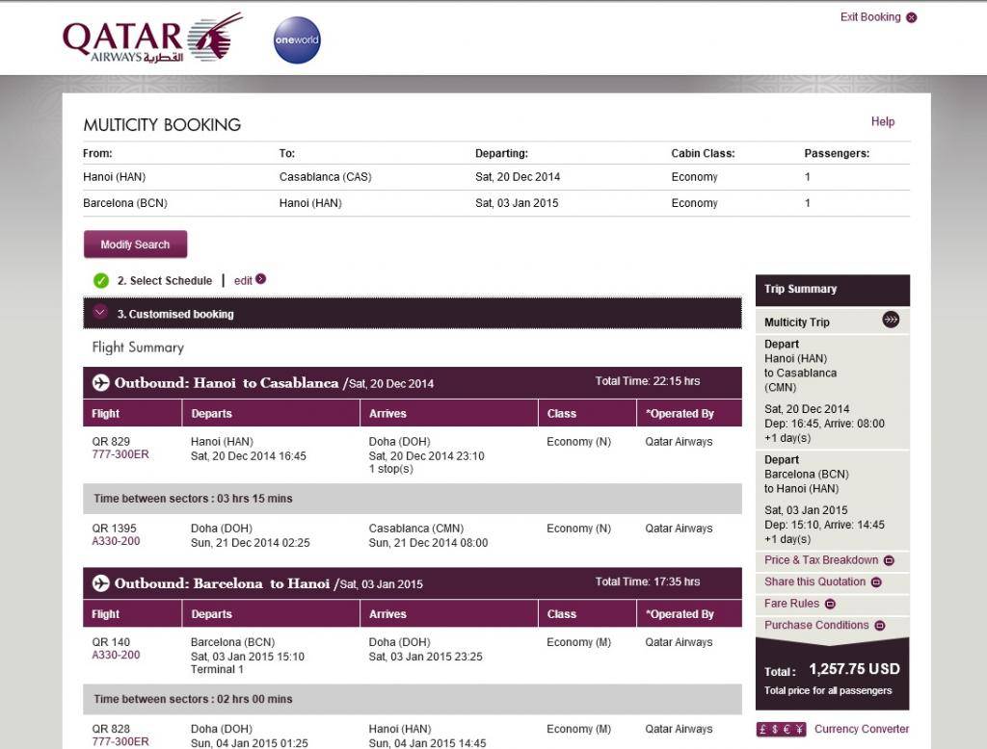This screenshot has width=987, height=749.
Task: Click the Flight Summary heading
Action: tap(138, 348)
